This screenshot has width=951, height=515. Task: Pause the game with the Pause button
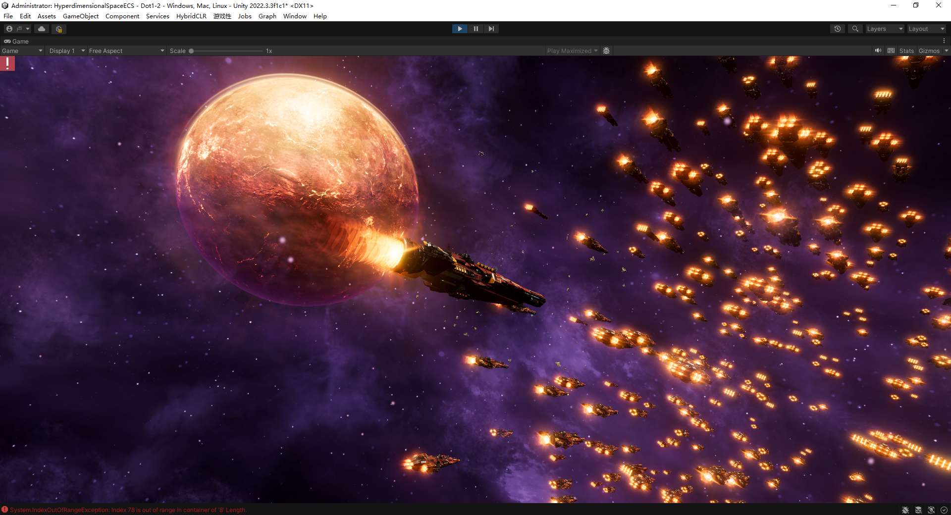tap(475, 29)
